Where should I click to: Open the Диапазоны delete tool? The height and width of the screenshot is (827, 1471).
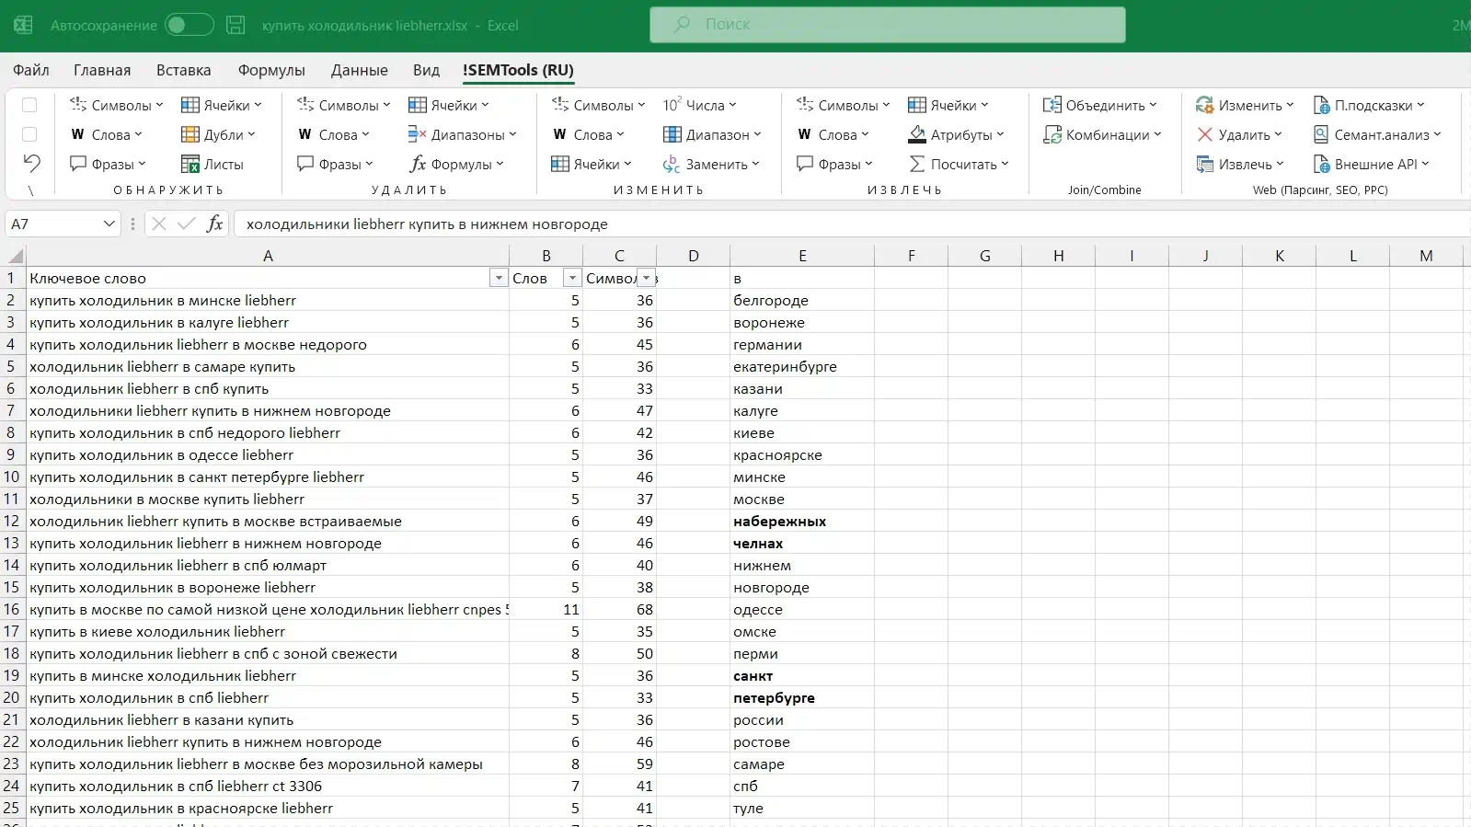[x=462, y=134]
